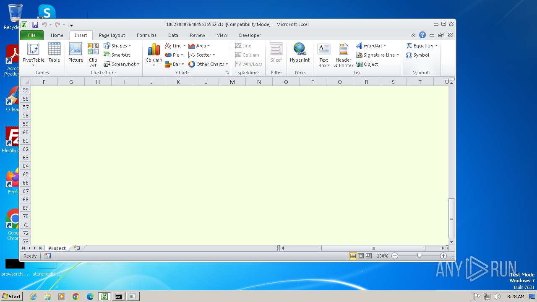Insert SmartArt graphic
This screenshot has height=302, width=537.
pos(117,55)
